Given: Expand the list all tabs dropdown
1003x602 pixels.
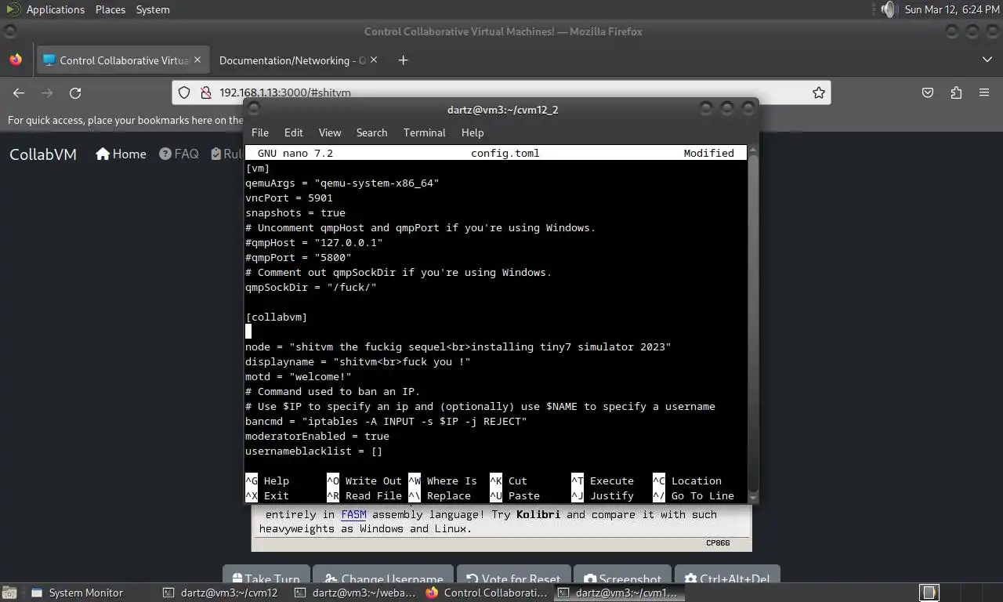Looking at the screenshot, I should [x=987, y=60].
